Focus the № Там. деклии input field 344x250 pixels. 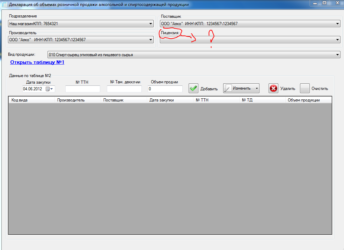(x=124, y=89)
